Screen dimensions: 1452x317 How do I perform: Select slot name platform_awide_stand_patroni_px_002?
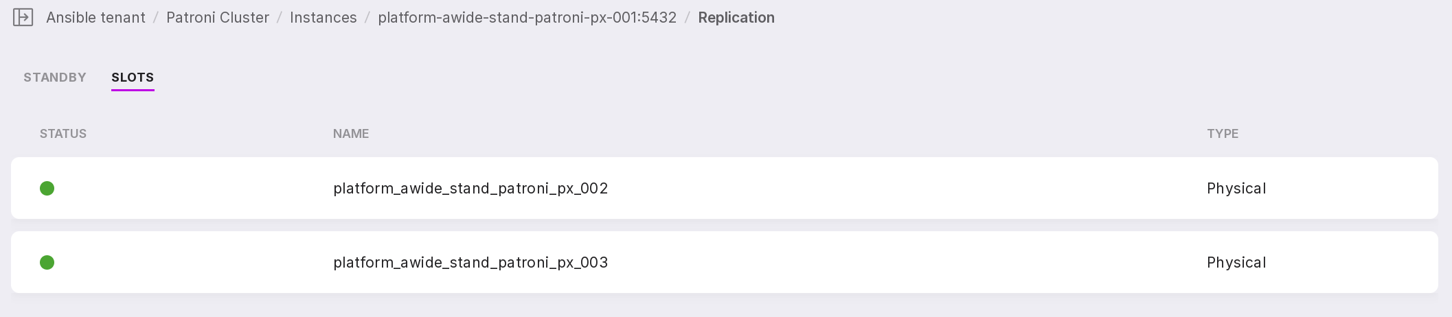coord(470,189)
